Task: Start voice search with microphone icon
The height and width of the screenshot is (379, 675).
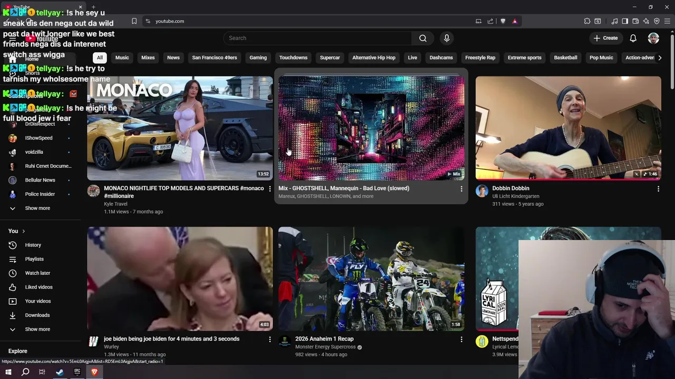Action: 447,38
